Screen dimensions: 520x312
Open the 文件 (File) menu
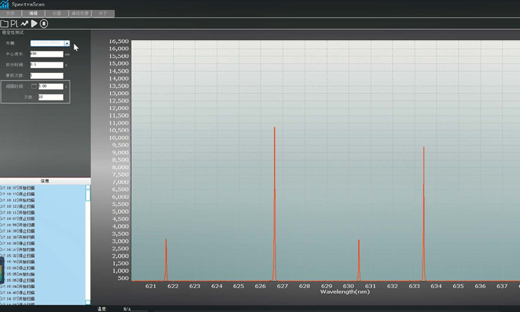click(x=10, y=12)
